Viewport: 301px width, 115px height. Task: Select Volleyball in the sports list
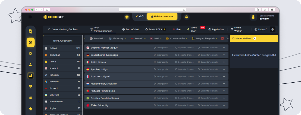coord(62,95)
